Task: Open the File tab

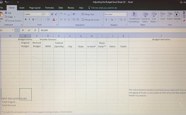Action: [x=1, y=8]
